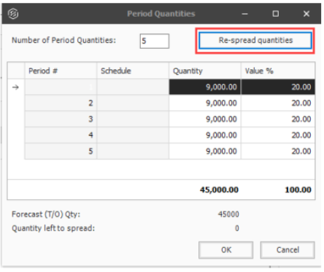The width and height of the screenshot is (324, 272).
Task: Click the Quantity column header
Action: pyautogui.click(x=205, y=71)
